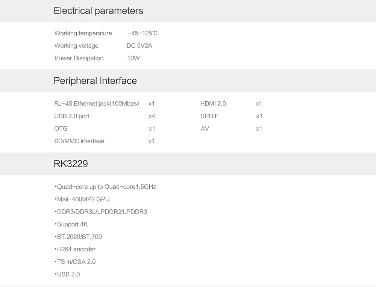Click the RK3229 section heading

tap(71, 164)
